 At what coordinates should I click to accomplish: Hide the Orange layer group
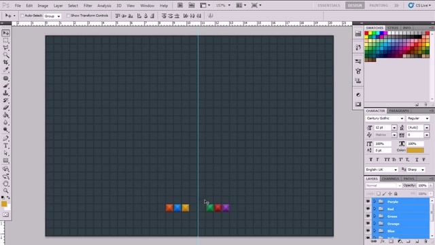(x=368, y=223)
